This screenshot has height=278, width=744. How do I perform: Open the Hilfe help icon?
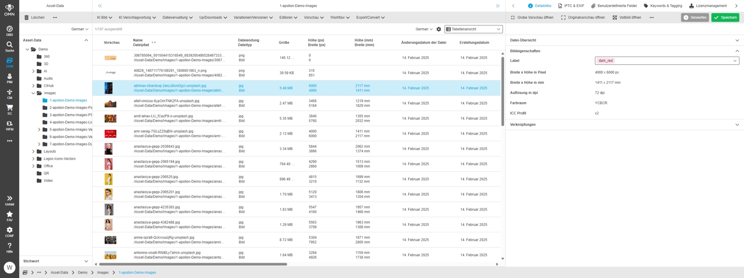(x=9, y=248)
